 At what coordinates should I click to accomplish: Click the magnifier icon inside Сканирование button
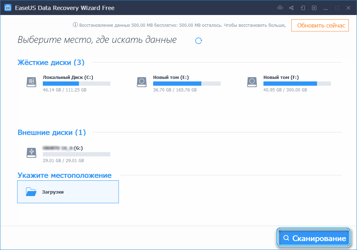coord(286,237)
